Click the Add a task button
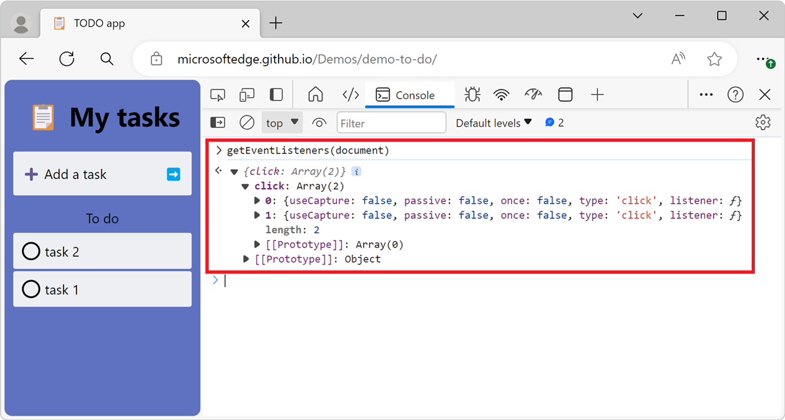Viewport: 785px width, 420px height. [72, 174]
